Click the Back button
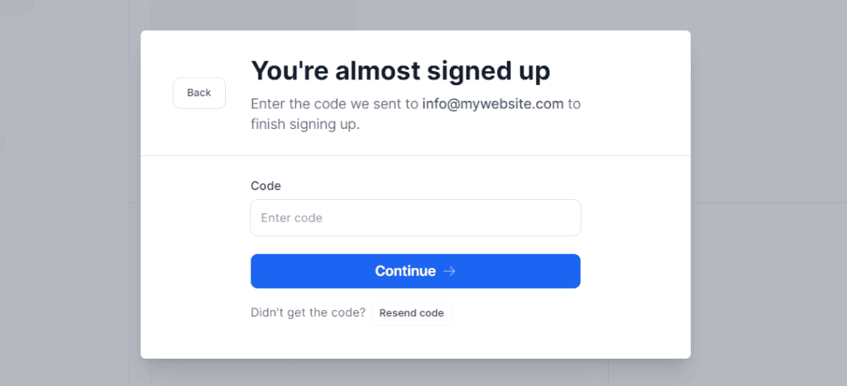This screenshot has height=386, width=847. click(199, 93)
